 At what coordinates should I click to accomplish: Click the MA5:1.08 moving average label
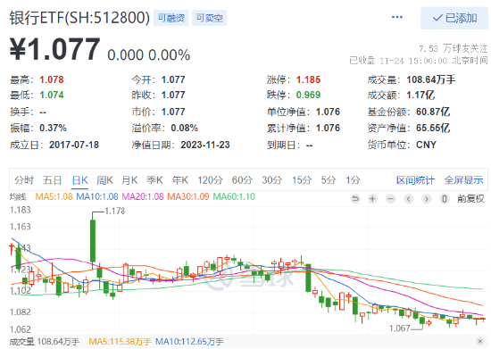tap(54, 196)
